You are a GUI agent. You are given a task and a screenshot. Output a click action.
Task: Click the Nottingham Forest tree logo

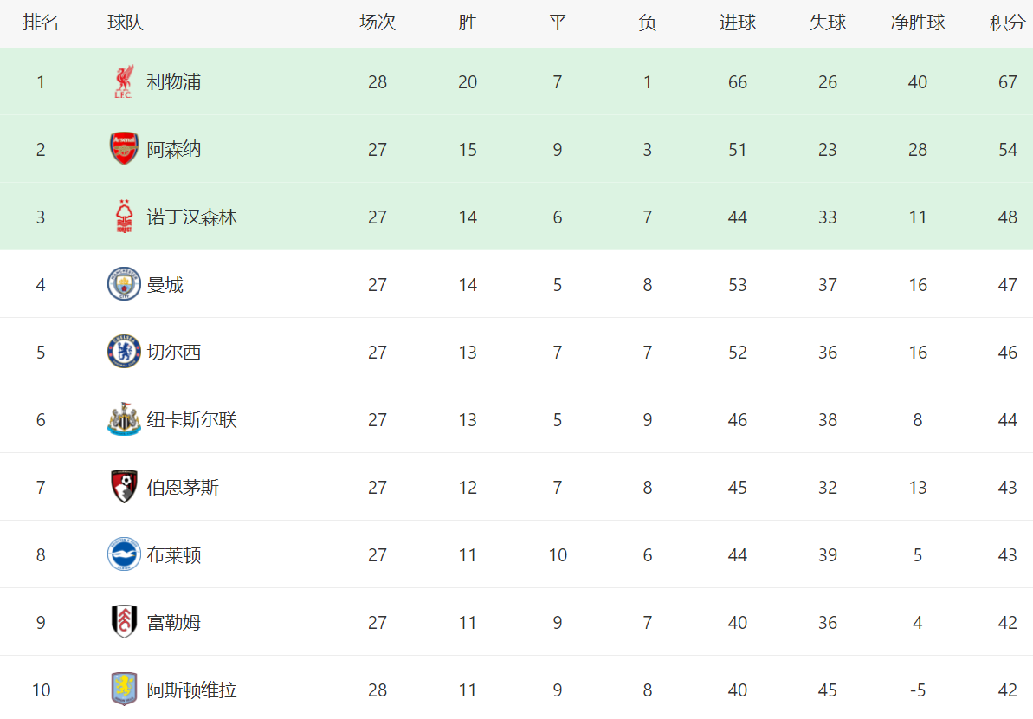pos(124,217)
